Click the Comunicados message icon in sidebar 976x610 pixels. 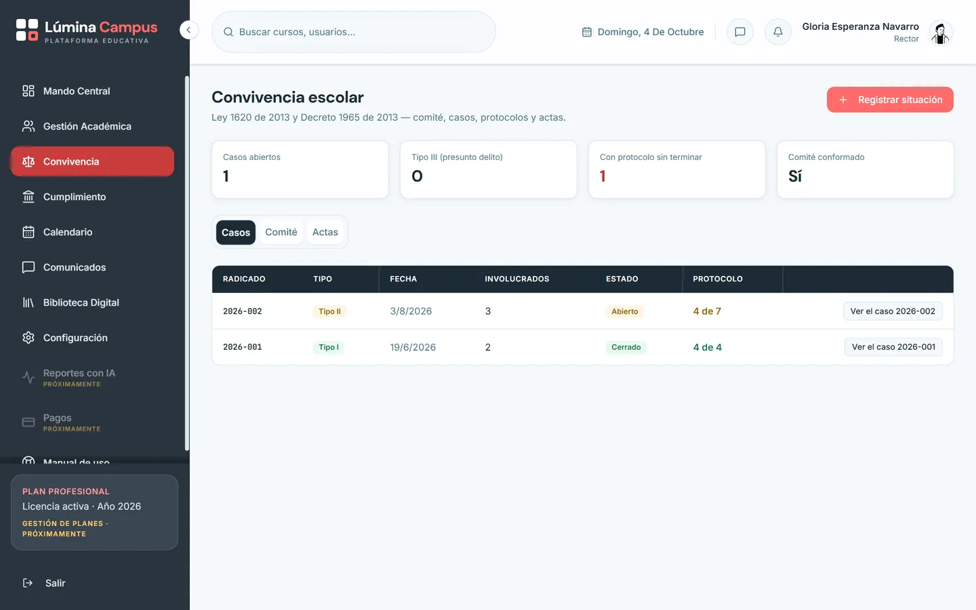click(x=28, y=267)
